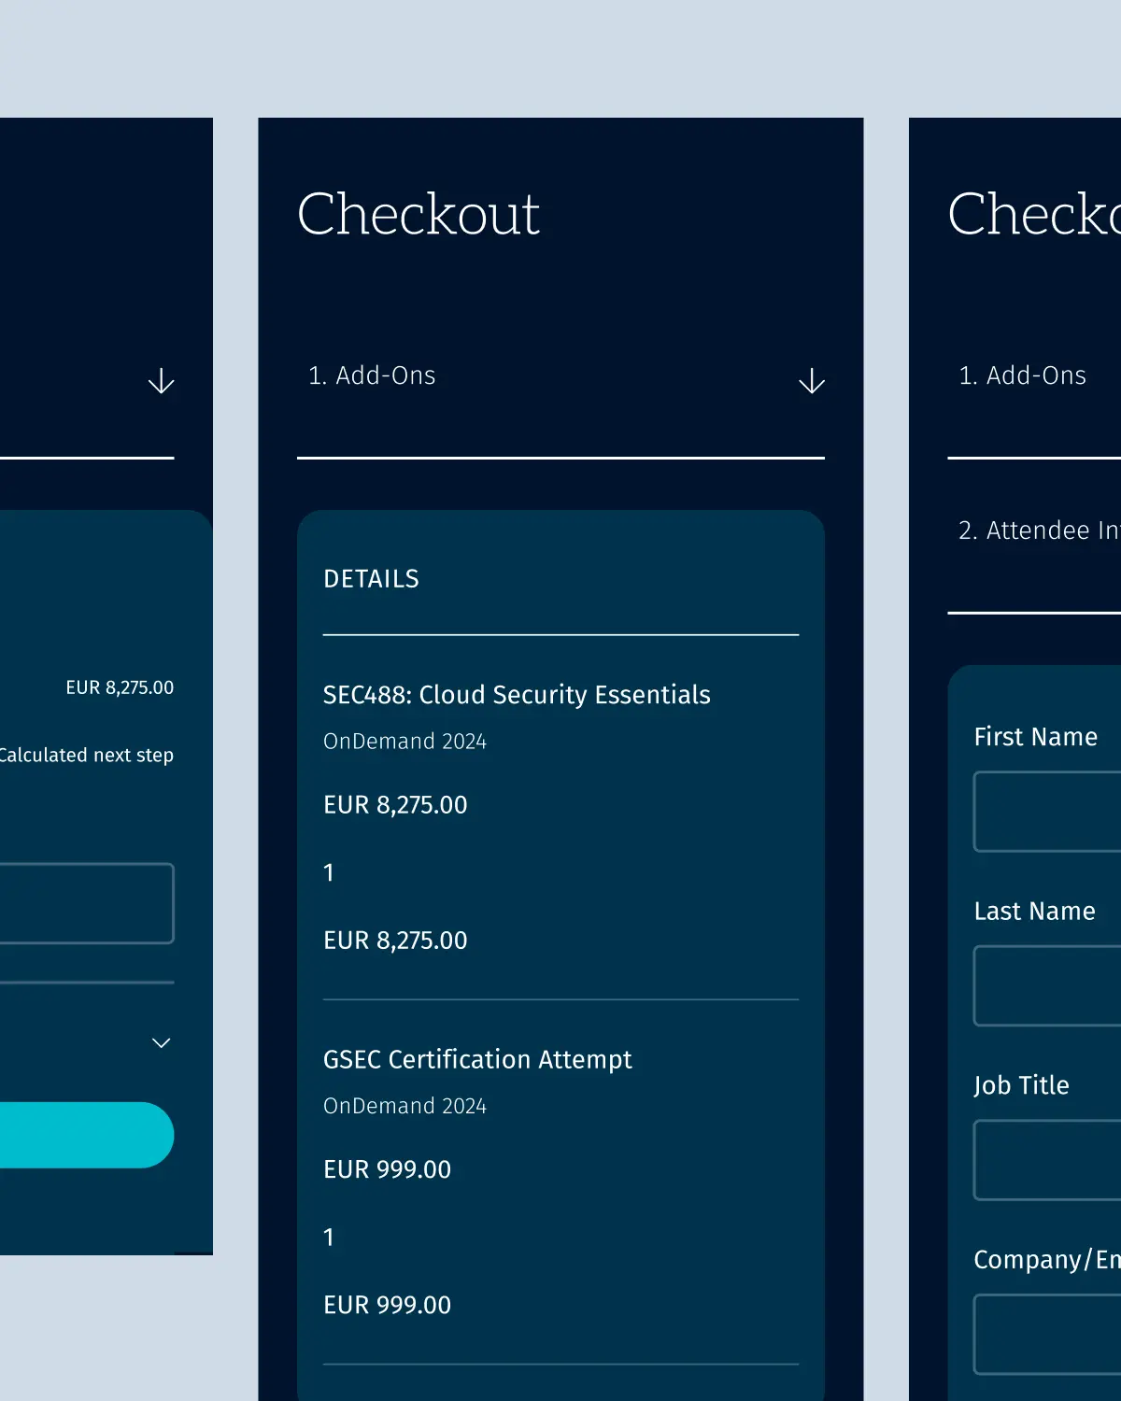Image resolution: width=1121 pixels, height=1401 pixels.
Task: Select the Job Title input box
Action: tap(1046, 1159)
